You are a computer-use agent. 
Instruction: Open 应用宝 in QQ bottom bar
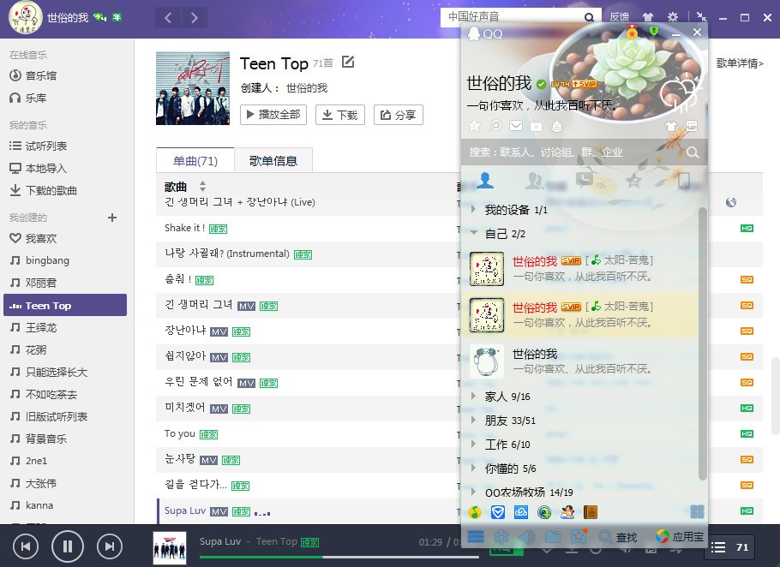(x=680, y=537)
